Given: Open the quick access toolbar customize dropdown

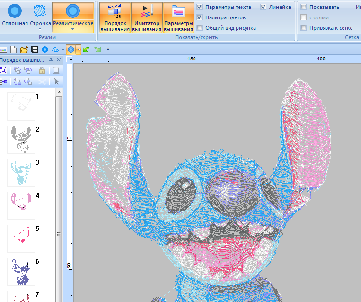Looking at the screenshot, I should tap(108, 49).
